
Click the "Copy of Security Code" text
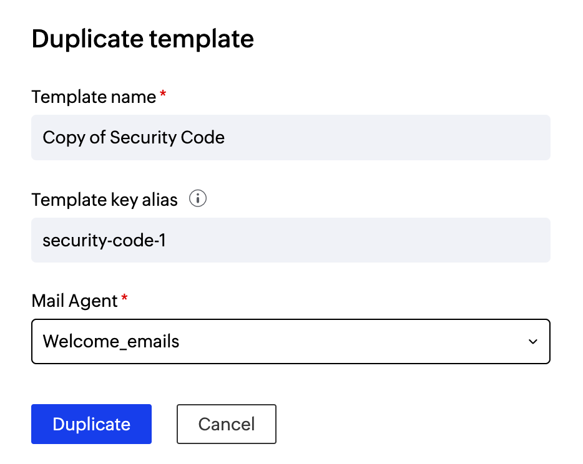pyautogui.click(x=134, y=137)
